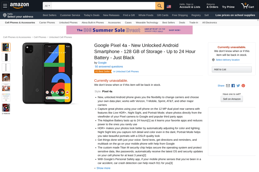
Task: Choose country via the US flag icon
Action: click(169, 6)
